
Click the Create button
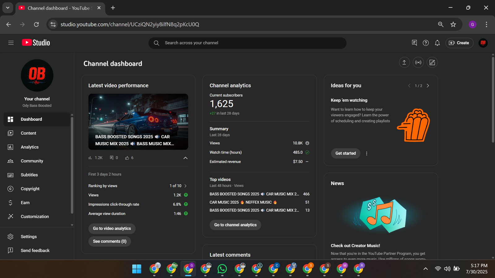pos(459,43)
